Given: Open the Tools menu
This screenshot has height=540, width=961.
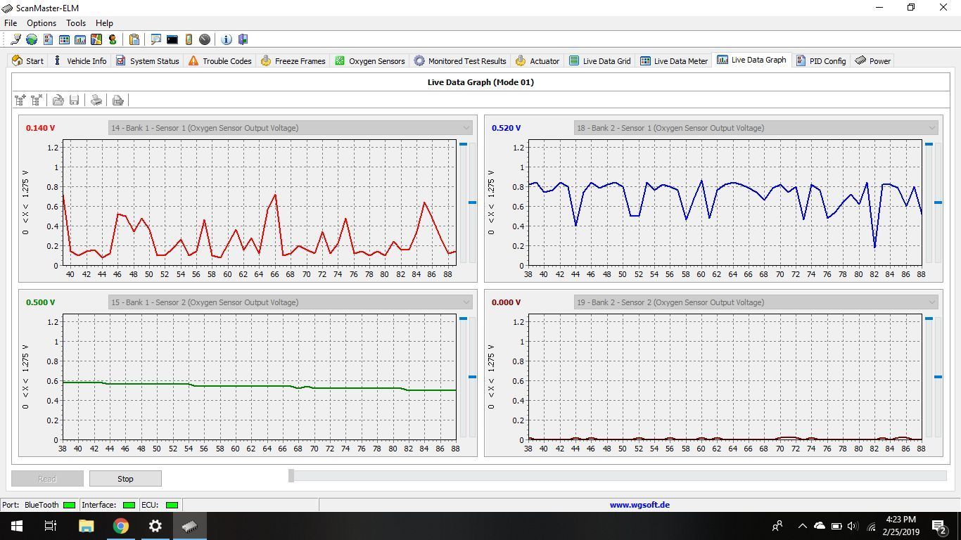Looking at the screenshot, I should click(x=76, y=23).
